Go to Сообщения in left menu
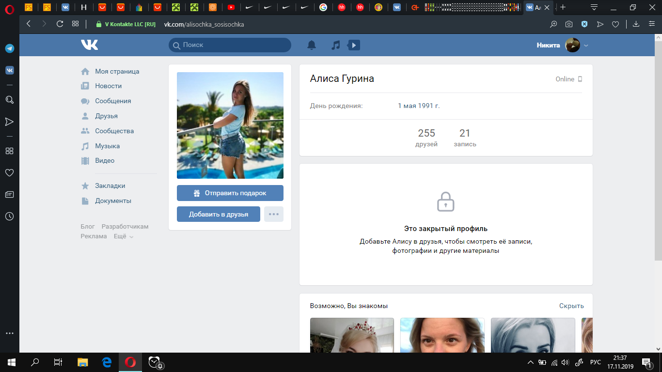Viewport: 662px width, 372px height. click(x=113, y=101)
